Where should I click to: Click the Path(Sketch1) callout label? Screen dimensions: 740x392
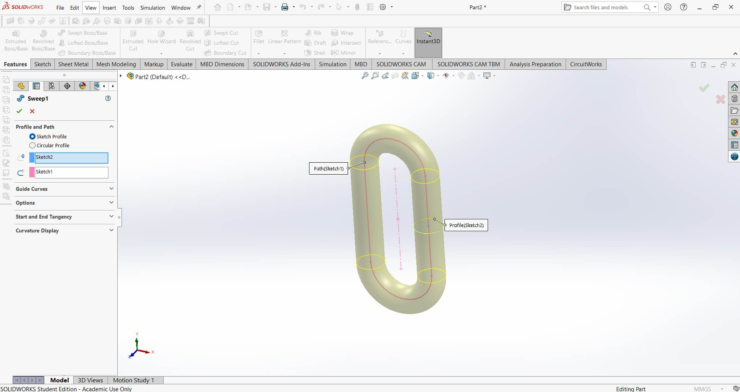tap(328, 168)
